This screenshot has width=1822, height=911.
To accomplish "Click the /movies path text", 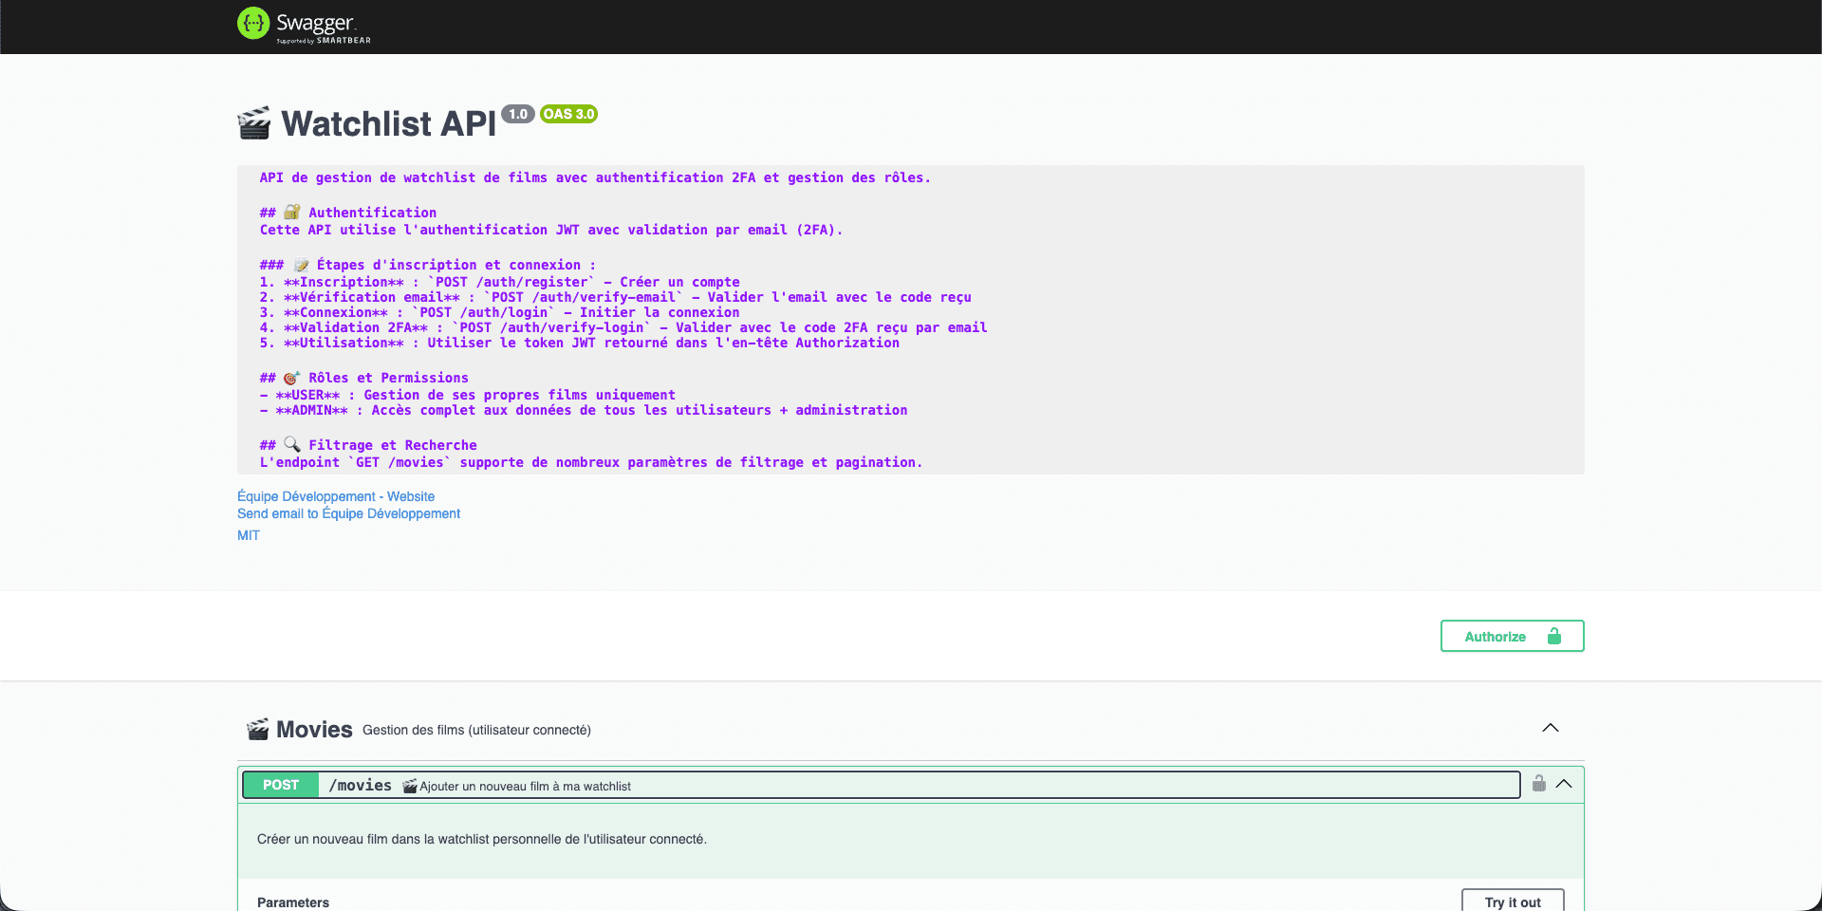I will (x=361, y=785).
